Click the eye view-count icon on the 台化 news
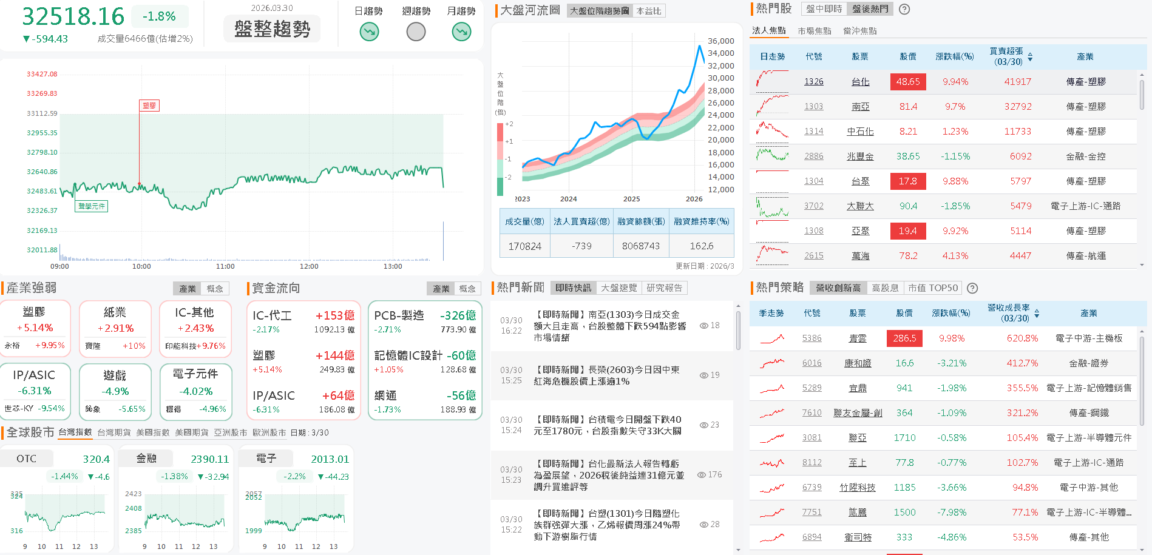Screen dimensions: 1152x555 (702, 474)
